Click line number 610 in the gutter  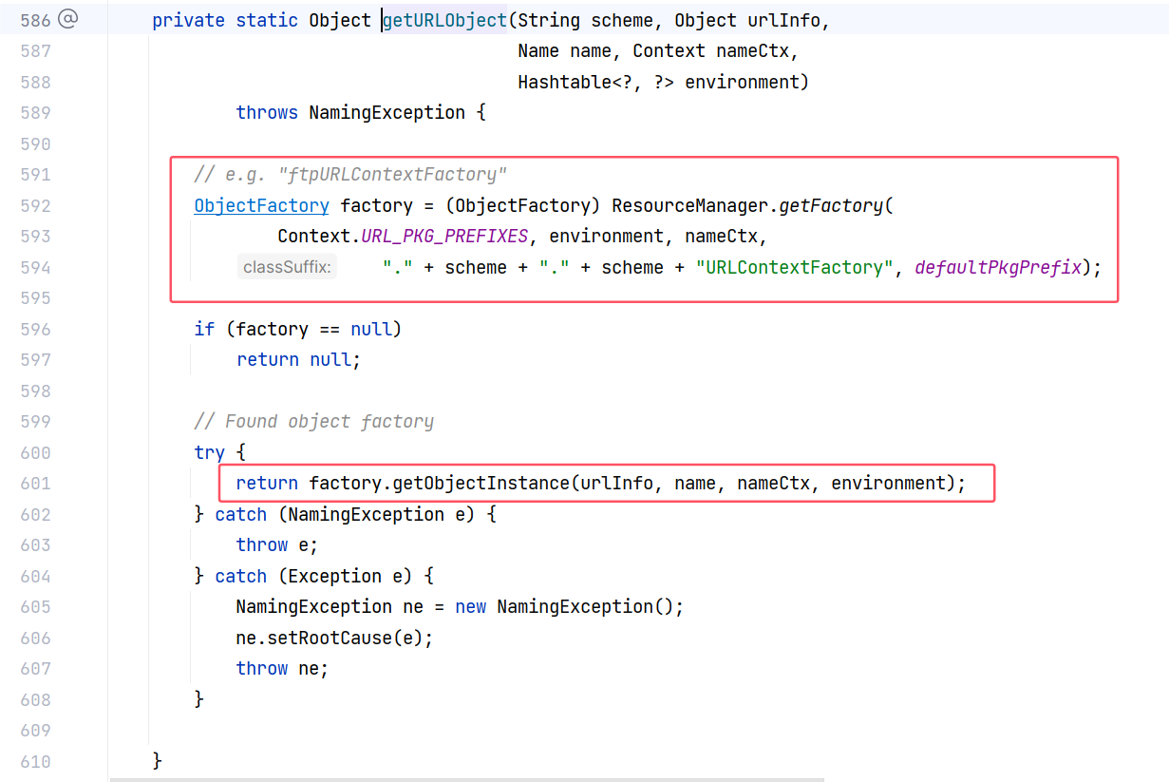click(x=35, y=762)
